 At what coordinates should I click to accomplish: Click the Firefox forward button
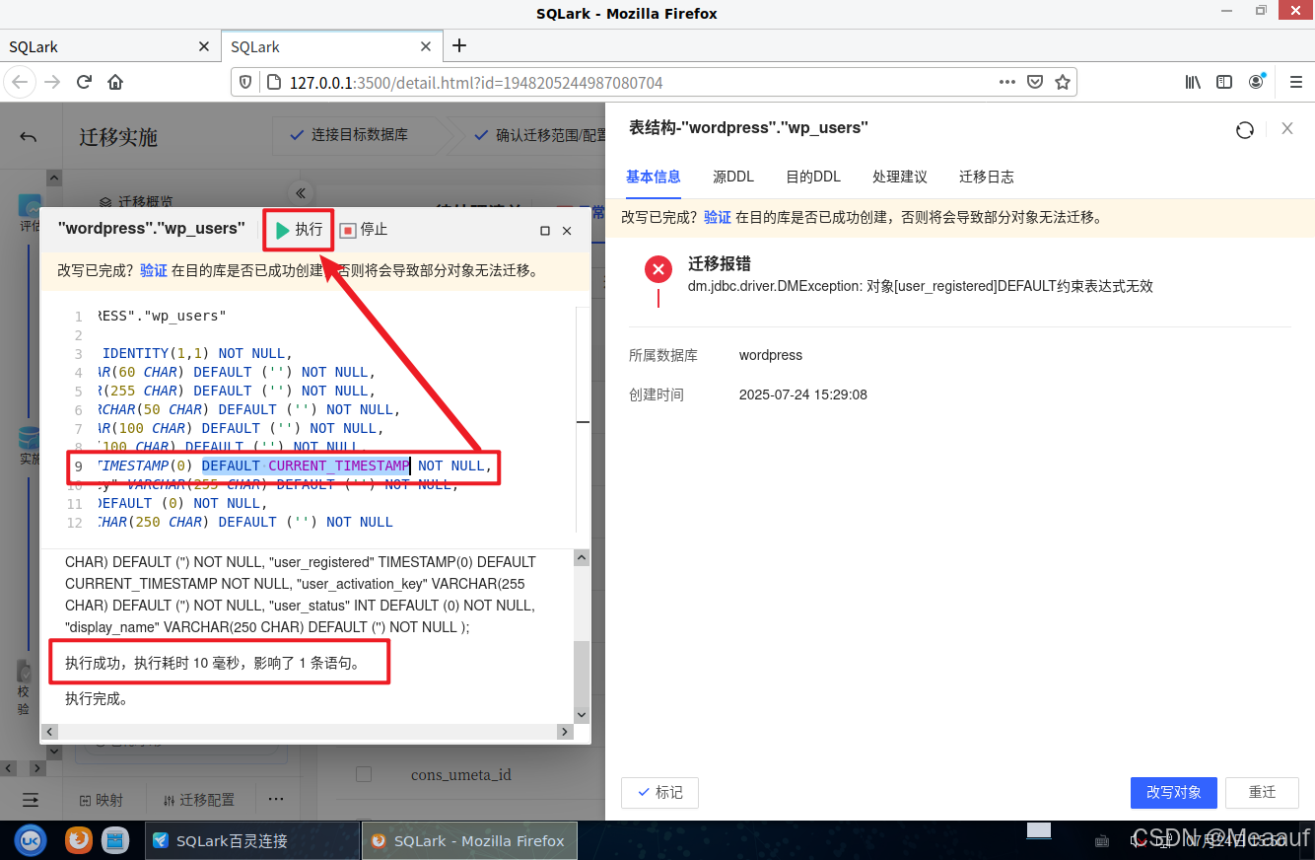(52, 82)
